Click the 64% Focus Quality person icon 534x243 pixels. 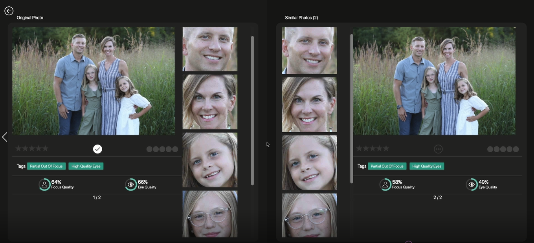coord(44,185)
